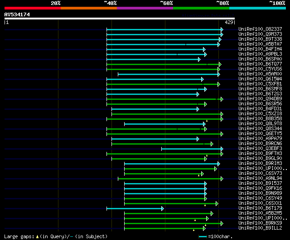Open hit UniRef100_A5AM00
The image size is (290, 240).
260,74
